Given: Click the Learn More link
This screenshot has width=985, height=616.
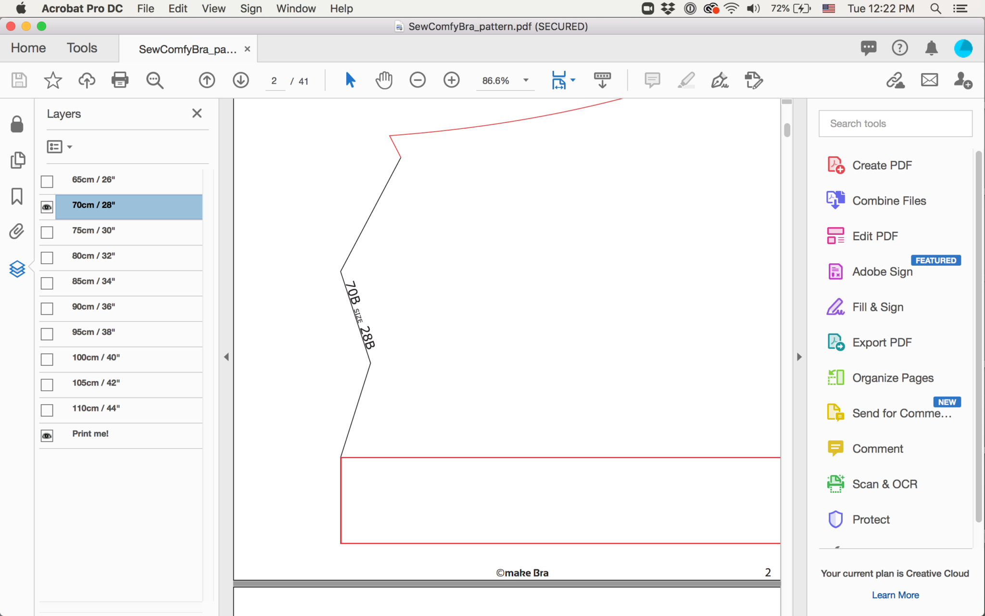Looking at the screenshot, I should (x=895, y=595).
